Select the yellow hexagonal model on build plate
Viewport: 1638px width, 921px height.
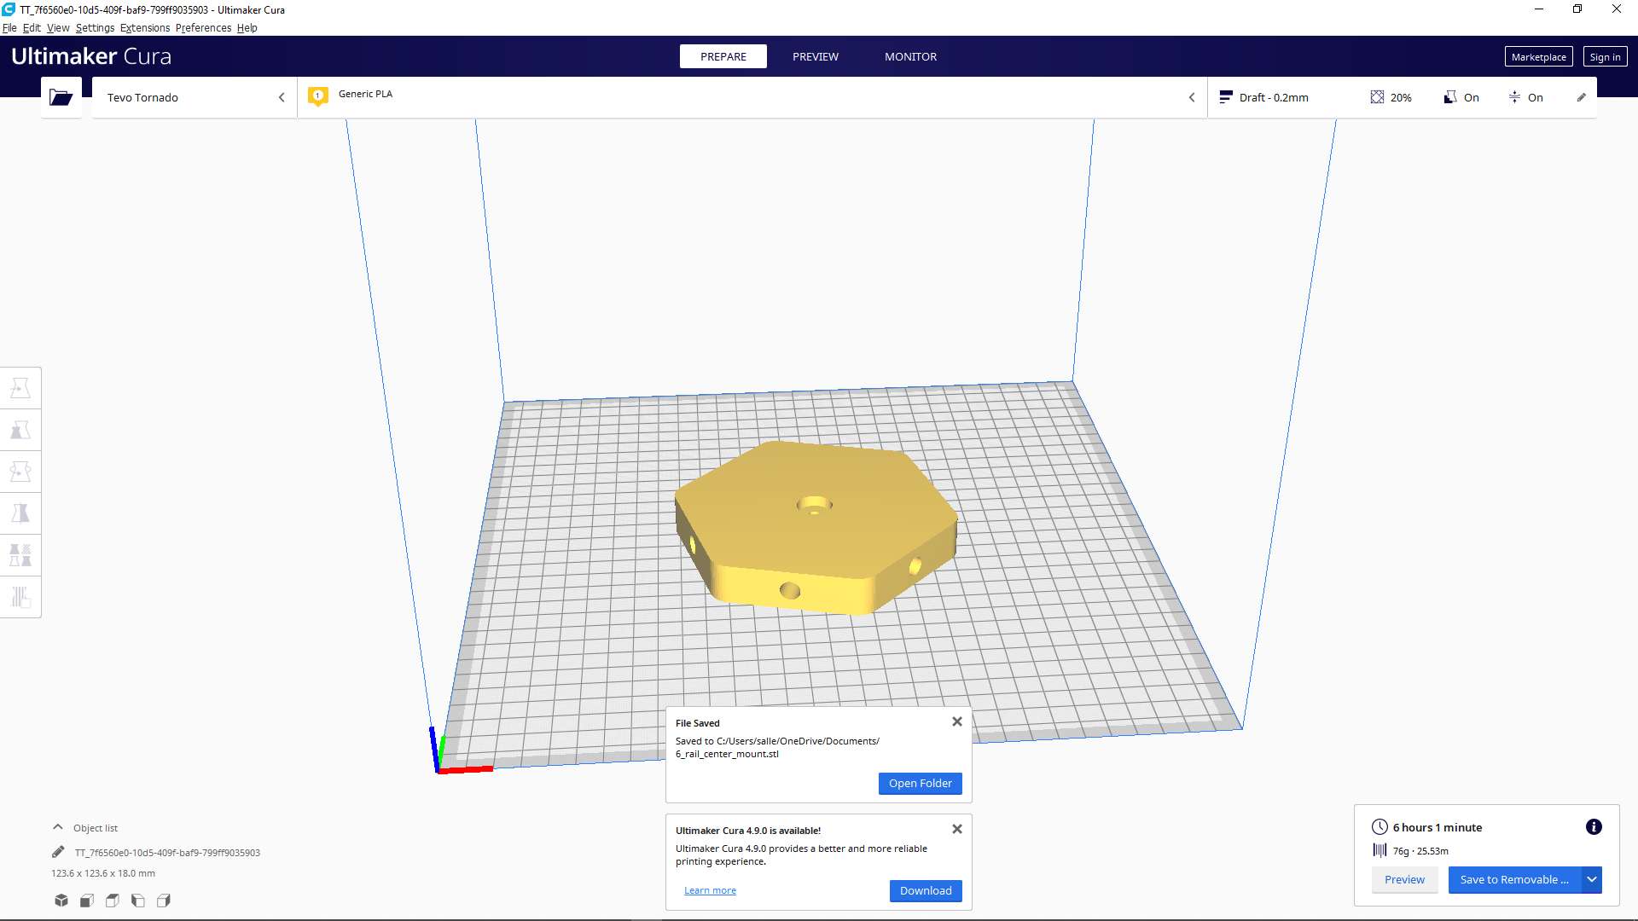[816, 529]
